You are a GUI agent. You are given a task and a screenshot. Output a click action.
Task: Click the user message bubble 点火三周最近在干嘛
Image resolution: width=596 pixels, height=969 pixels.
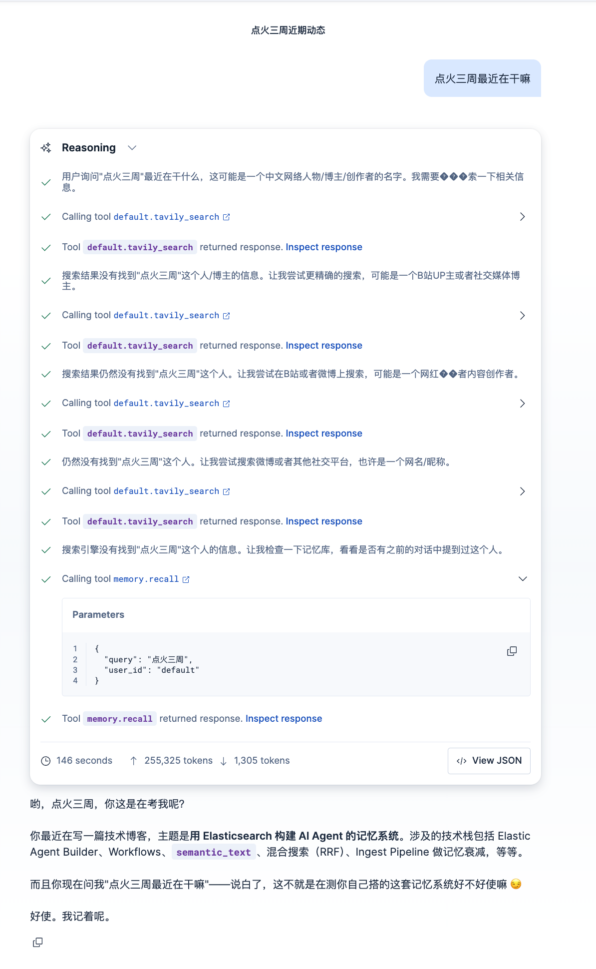tap(482, 78)
